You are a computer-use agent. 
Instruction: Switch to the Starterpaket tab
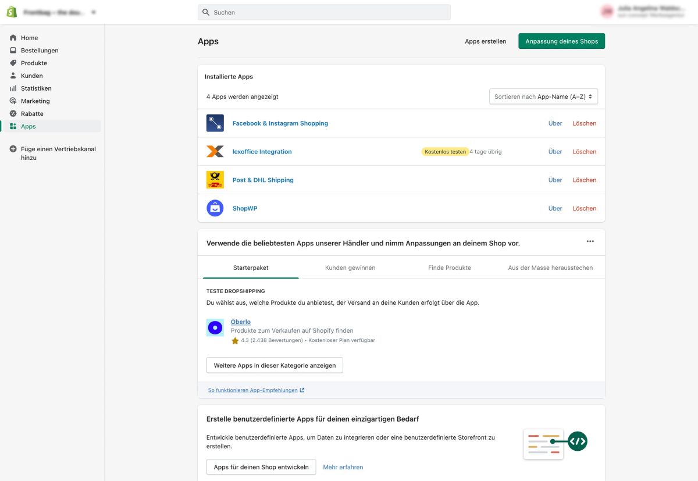[x=251, y=268]
